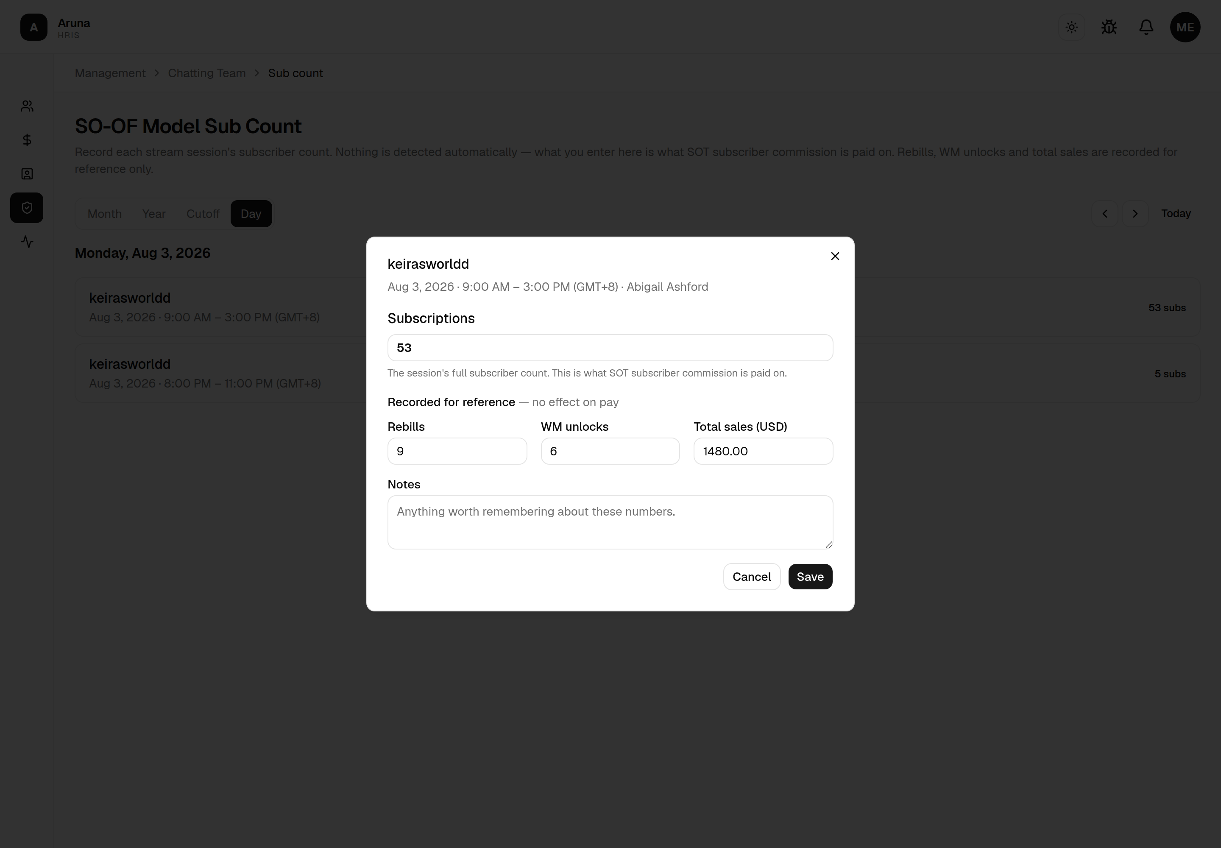
Task: Save the subscriber count entry
Action: click(810, 577)
